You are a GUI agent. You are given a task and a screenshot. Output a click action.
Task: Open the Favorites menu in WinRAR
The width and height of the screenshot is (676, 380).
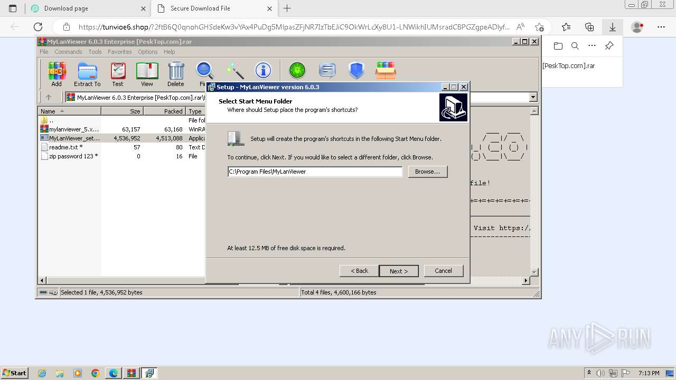coord(120,52)
